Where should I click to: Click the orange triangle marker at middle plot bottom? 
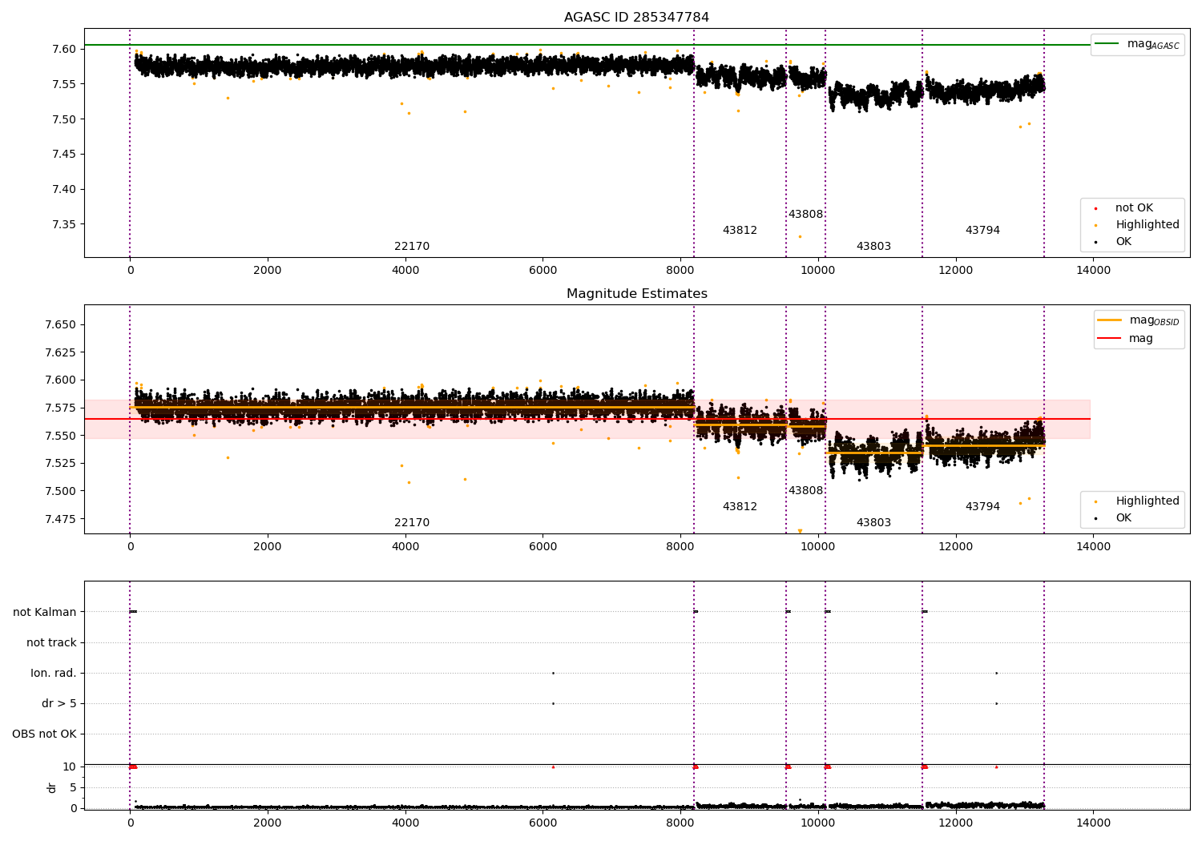[x=800, y=531]
